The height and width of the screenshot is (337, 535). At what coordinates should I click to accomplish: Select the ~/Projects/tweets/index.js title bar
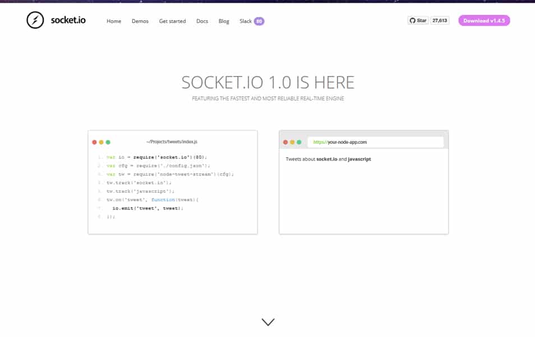click(x=171, y=142)
